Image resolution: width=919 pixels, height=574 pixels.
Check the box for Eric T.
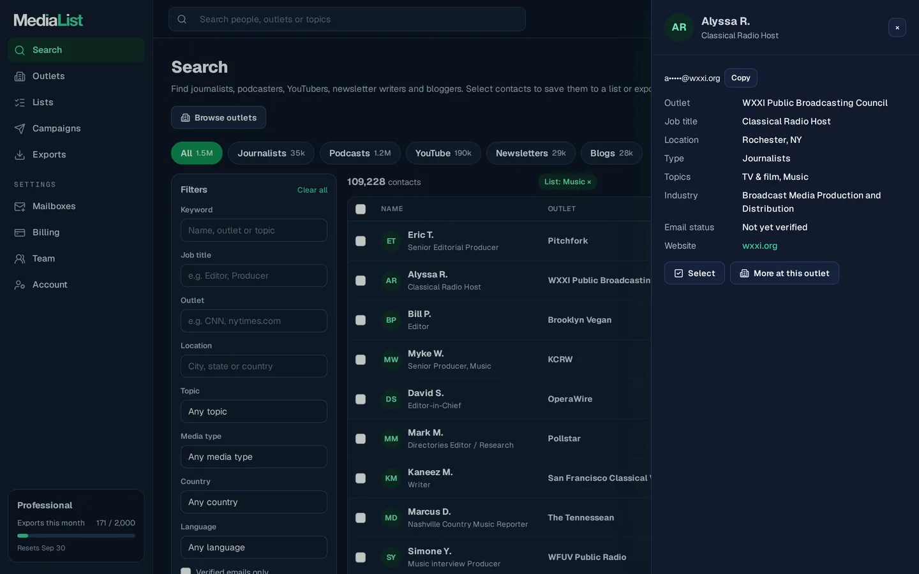pos(361,241)
